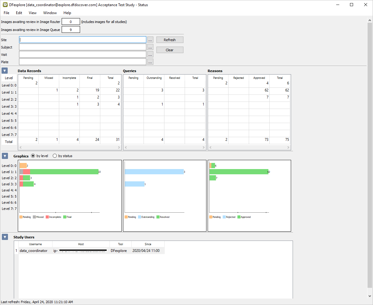Click the Clear button
This screenshot has height=305, width=373.
[170, 50]
